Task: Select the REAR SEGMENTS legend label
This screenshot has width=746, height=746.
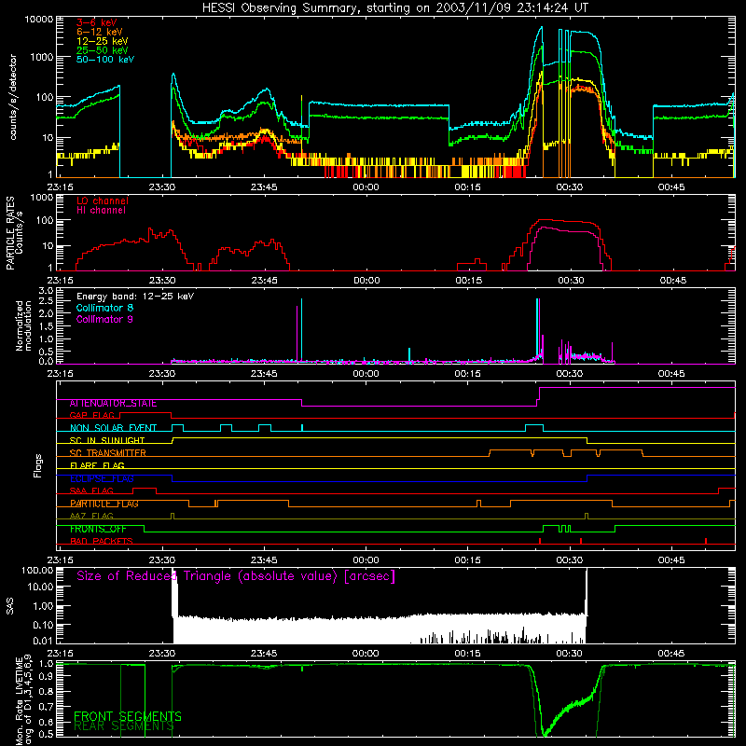Action: (124, 726)
